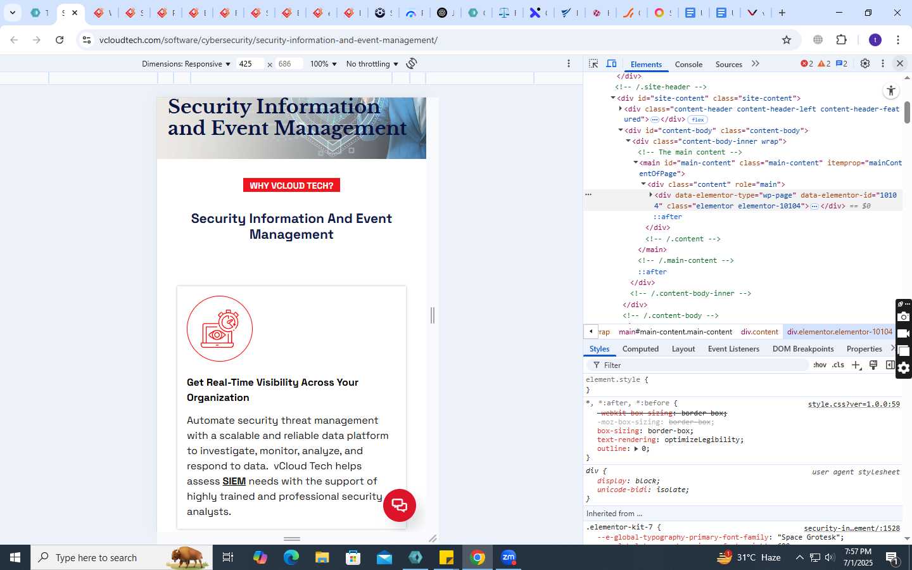Switch to the Sources tab
This screenshot has width=912, height=570.
(x=728, y=64)
